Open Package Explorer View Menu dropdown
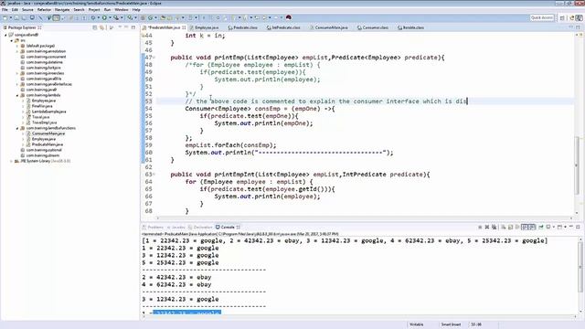 pyautogui.click(x=120, y=27)
